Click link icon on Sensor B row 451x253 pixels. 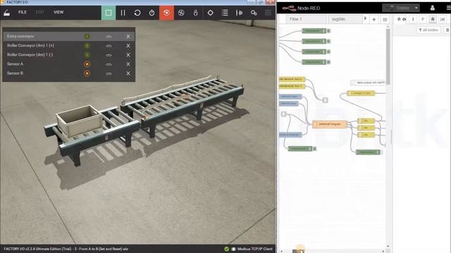tap(109, 73)
